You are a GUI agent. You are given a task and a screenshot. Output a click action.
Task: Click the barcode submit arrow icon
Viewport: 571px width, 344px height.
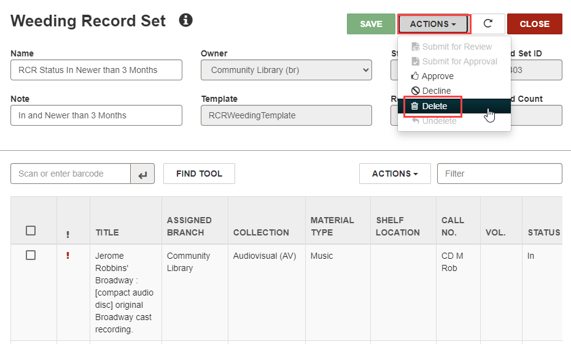(142, 174)
